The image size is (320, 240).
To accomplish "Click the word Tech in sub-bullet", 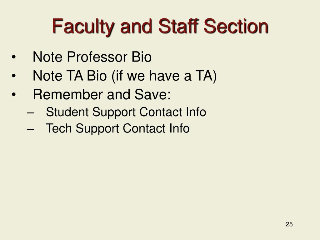I will point(59,128).
